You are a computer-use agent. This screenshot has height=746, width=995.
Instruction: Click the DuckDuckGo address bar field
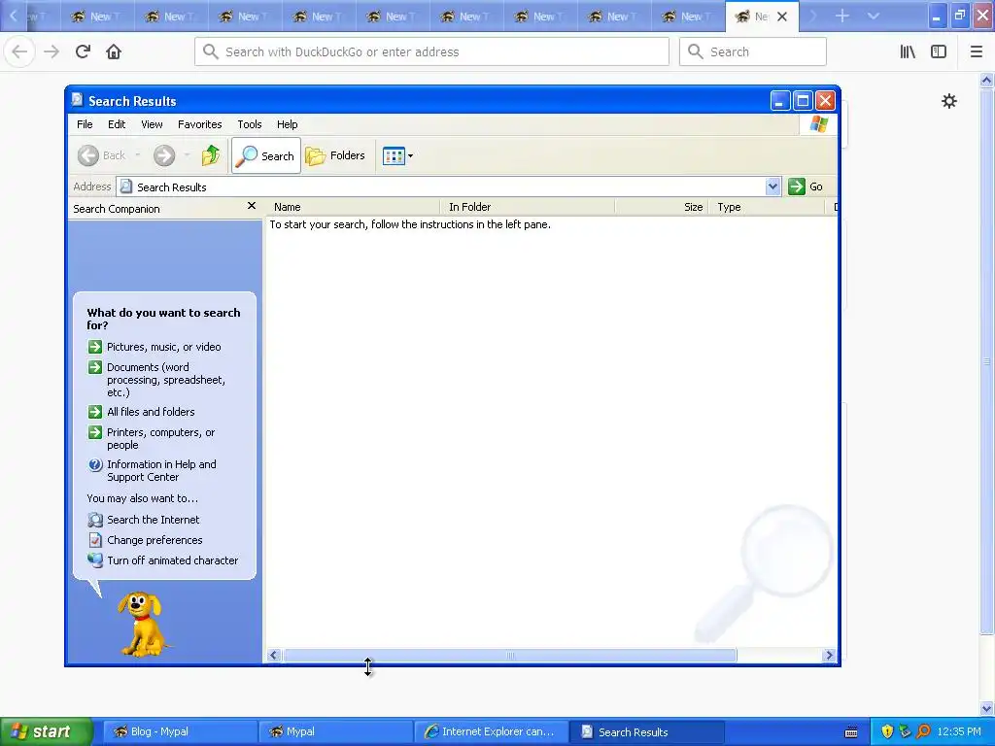(x=432, y=51)
